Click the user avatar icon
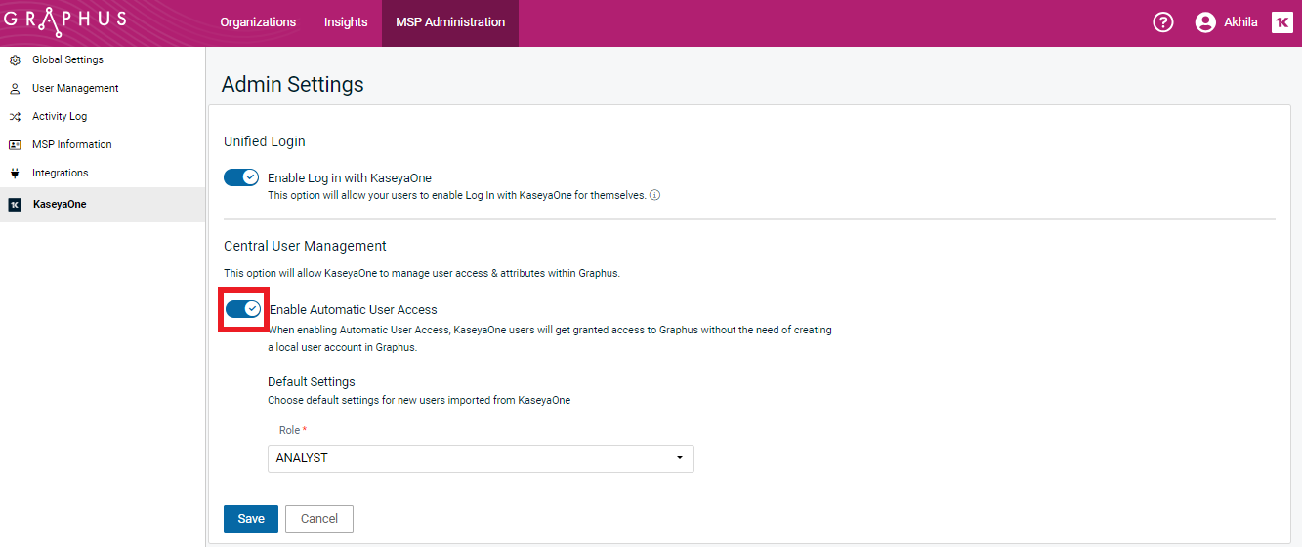This screenshot has height=547, width=1302. (1205, 22)
